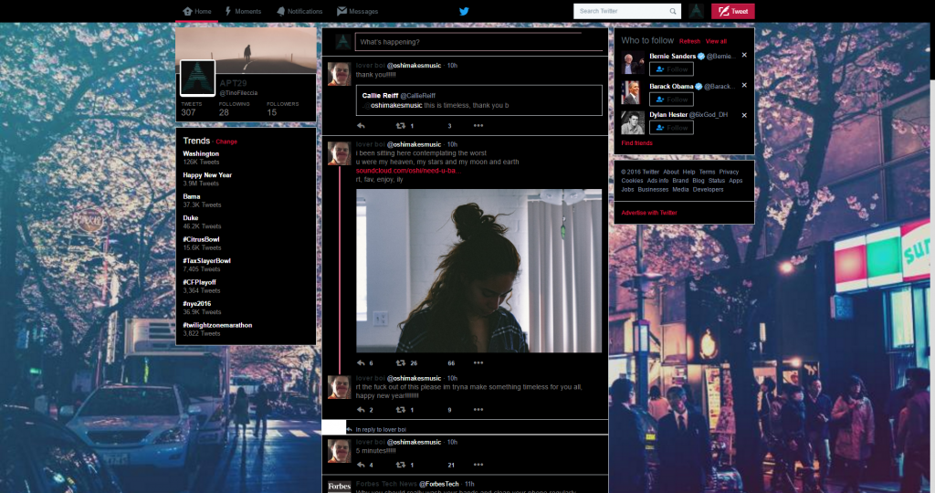Click the search magnifier icon

click(673, 11)
